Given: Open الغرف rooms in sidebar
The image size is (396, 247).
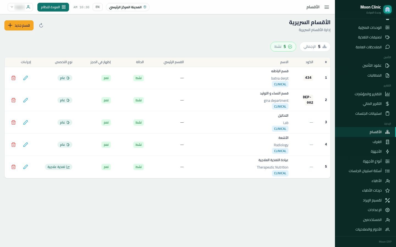Looking at the screenshot, I should click(365, 142).
